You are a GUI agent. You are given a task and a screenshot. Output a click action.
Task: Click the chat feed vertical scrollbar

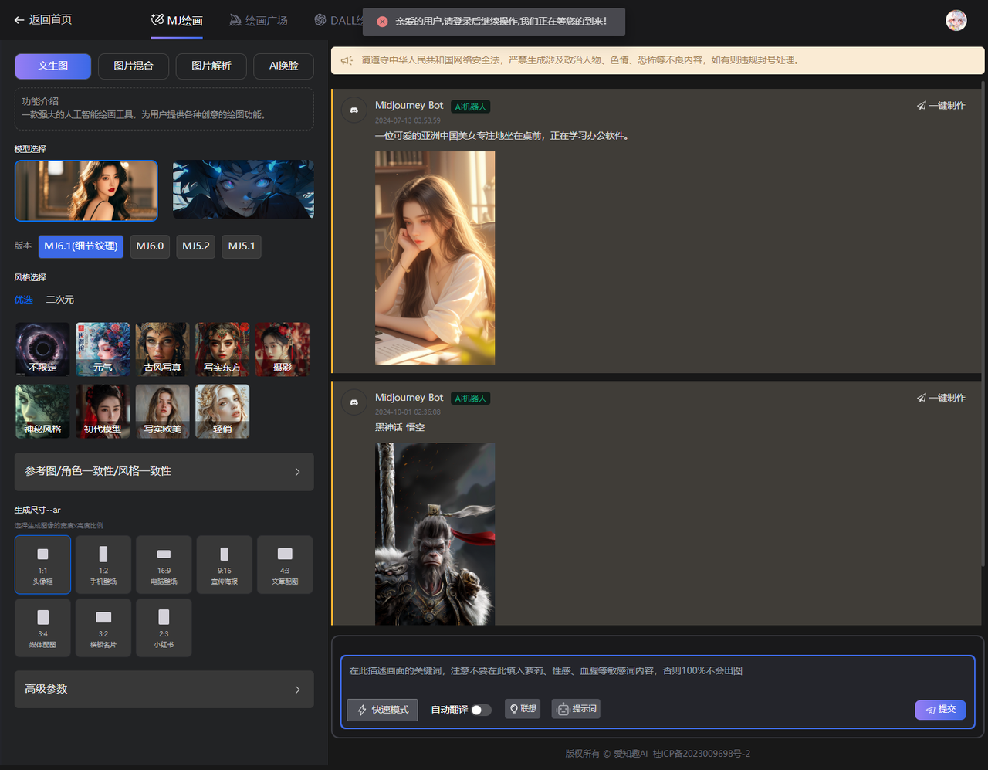click(983, 324)
